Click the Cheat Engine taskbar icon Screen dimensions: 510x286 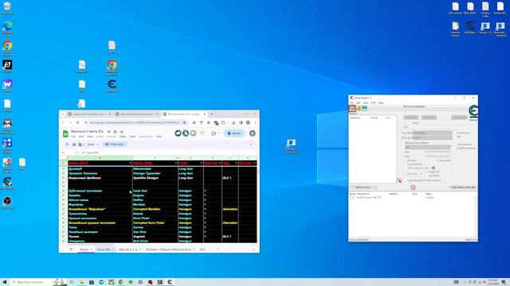pos(170,282)
